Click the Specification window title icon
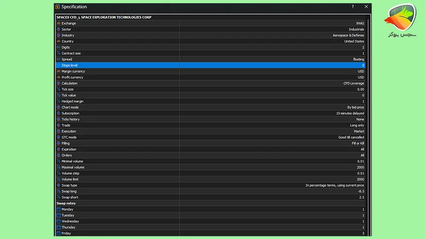The image size is (425, 239). [x=57, y=7]
